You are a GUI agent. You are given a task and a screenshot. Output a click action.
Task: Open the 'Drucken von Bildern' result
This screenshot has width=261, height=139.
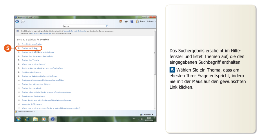(x=29, y=48)
